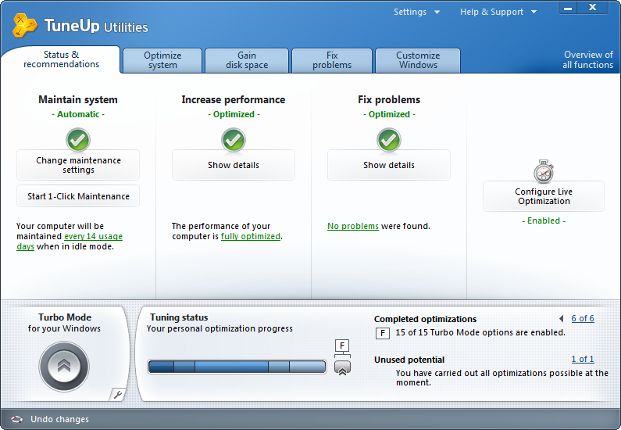Viewport: 621px width, 430px height.
Task: Click the Increase performance green checkmark icon
Action: tap(234, 140)
